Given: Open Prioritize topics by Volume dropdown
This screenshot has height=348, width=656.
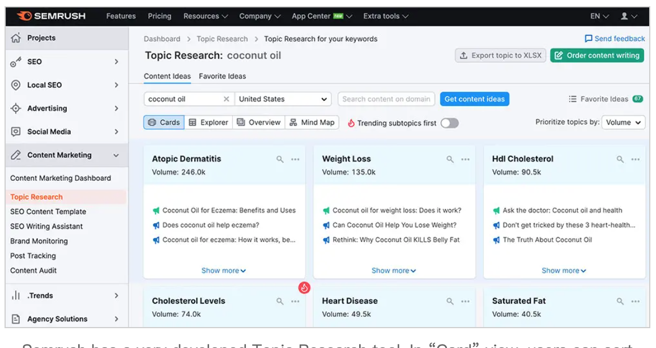Looking at the screenshot, I should 623,122.
